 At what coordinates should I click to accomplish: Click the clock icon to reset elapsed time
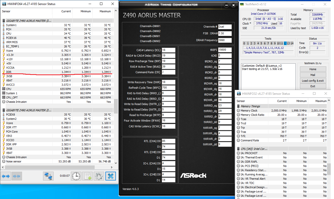pyautogui.click(x=76, y=176)
